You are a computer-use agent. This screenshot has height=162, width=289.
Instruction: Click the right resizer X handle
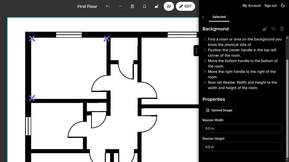pos(107,39)
